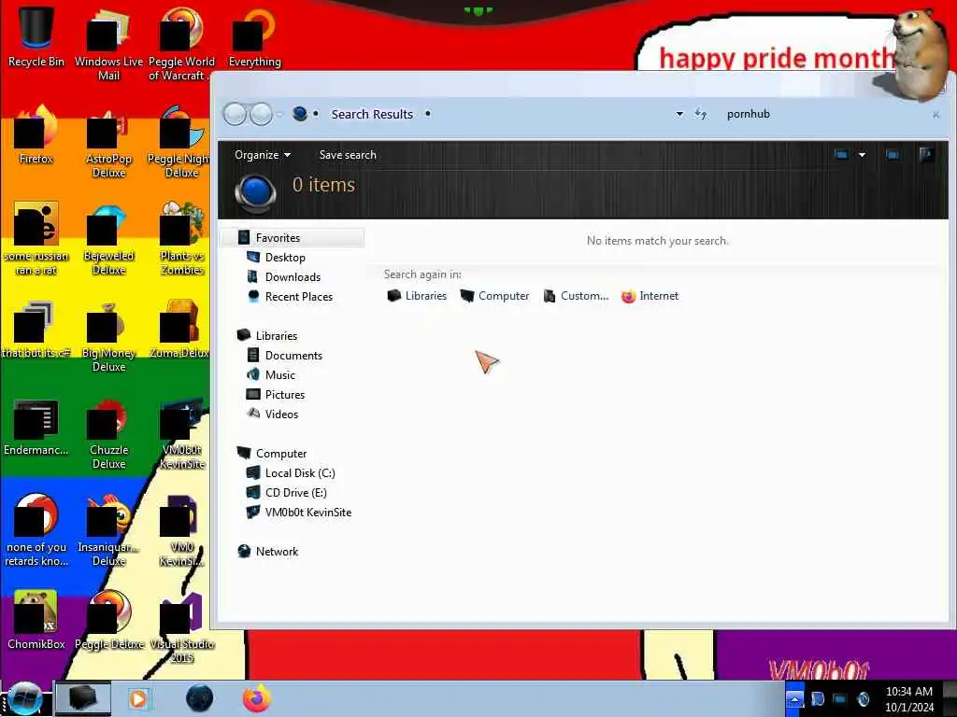Open the Recycle Bin desktop icon

pos(36,36)
